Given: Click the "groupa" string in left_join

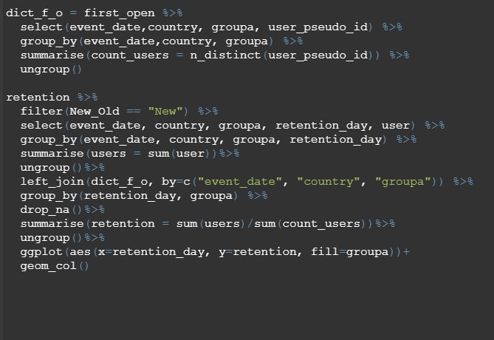Looking at the screenshot, I should coord(403,182).
